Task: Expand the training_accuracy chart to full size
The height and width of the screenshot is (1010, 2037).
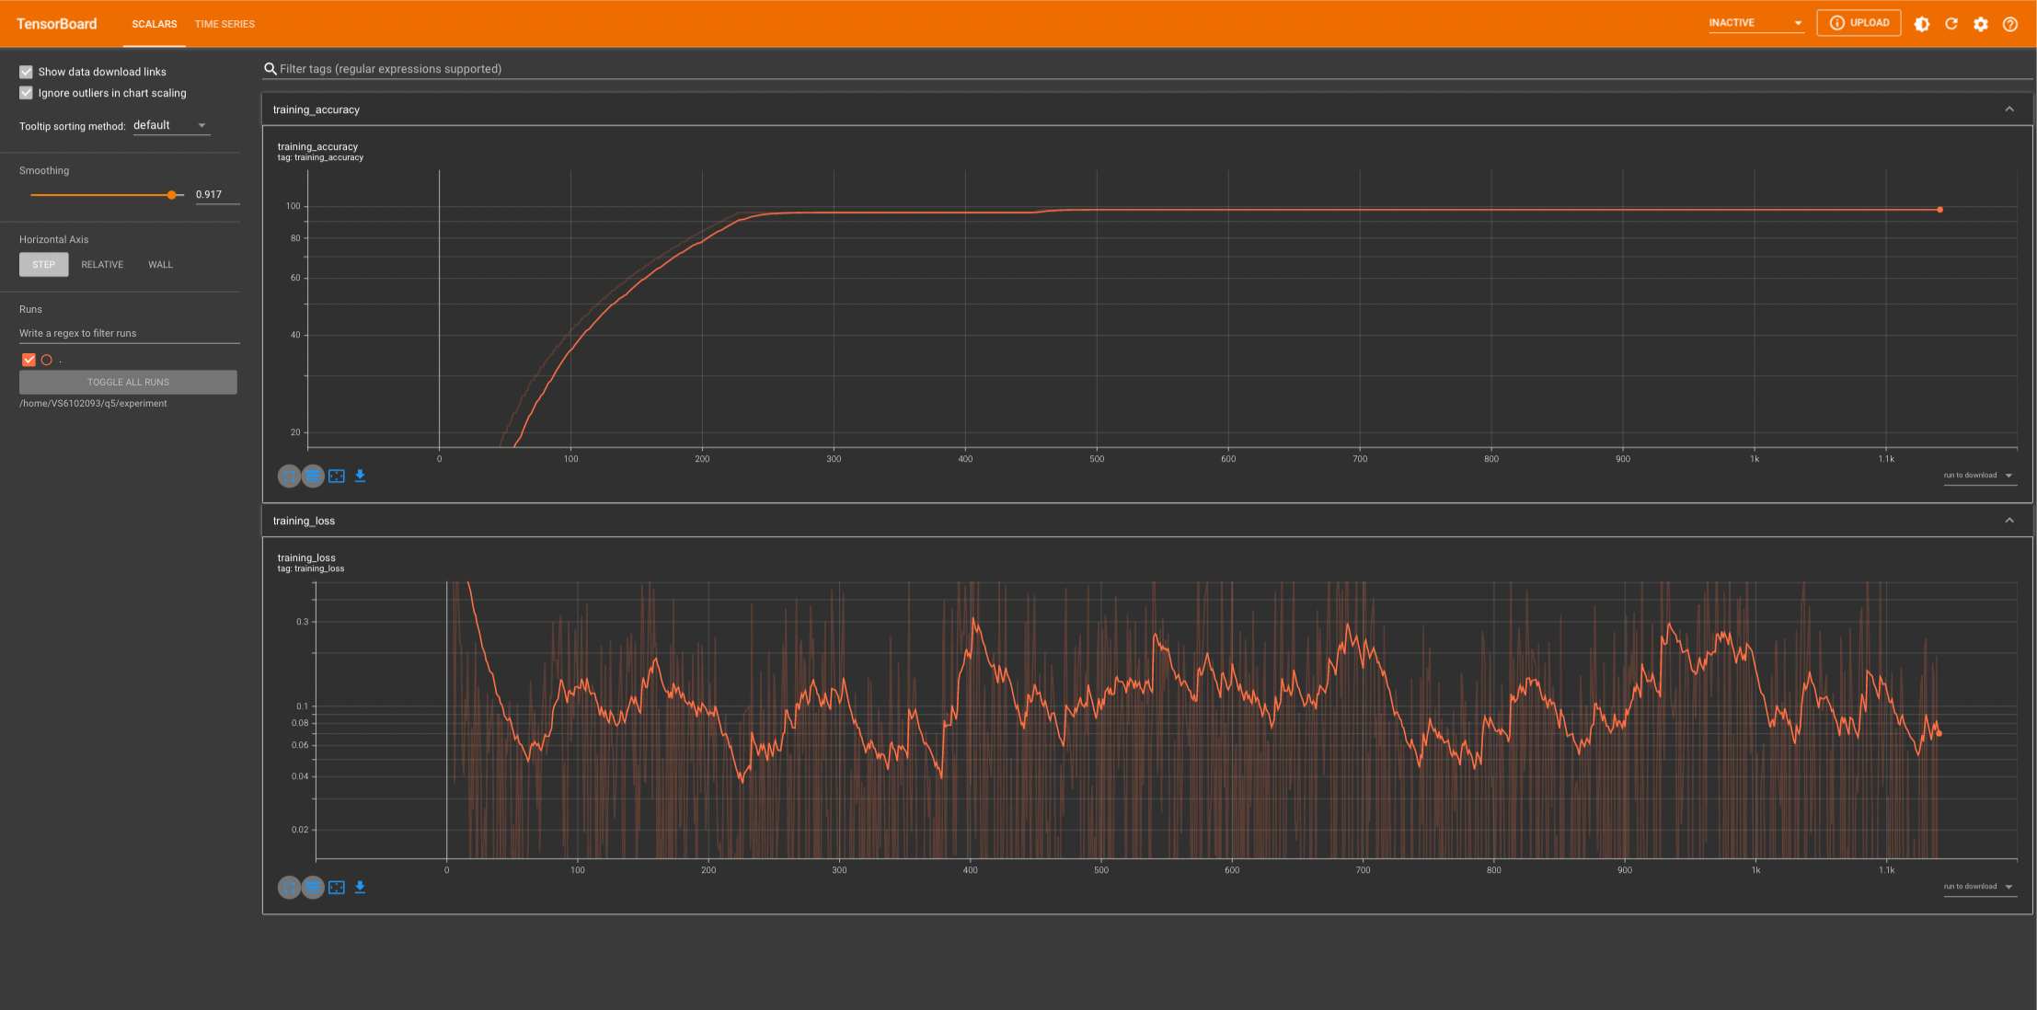Action: [x=289, y=476]
